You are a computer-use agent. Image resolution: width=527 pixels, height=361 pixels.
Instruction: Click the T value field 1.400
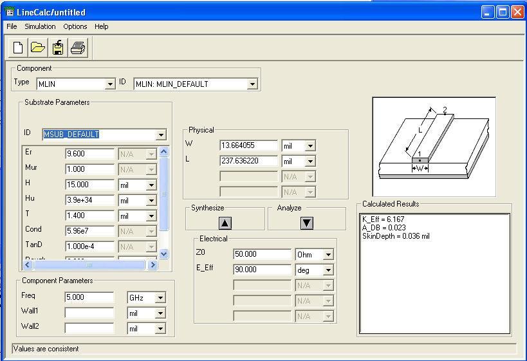[x=89, y=216]
